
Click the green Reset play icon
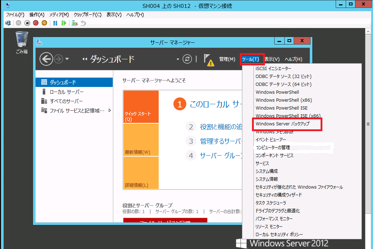click(x=64, y=23)
